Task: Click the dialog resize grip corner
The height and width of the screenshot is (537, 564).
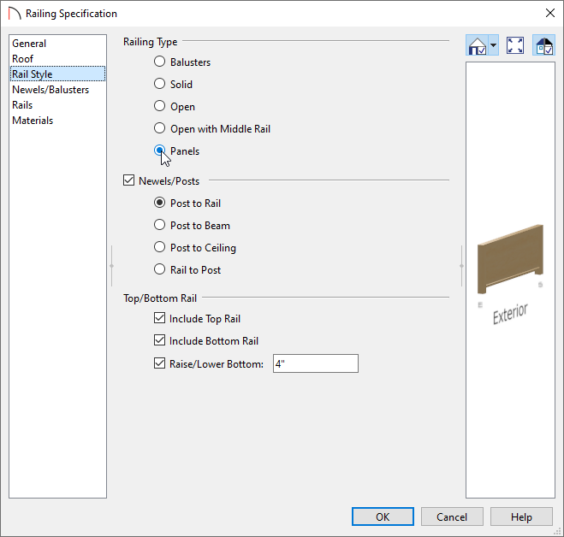Action: pyautogui.click(x=557, y=530)
